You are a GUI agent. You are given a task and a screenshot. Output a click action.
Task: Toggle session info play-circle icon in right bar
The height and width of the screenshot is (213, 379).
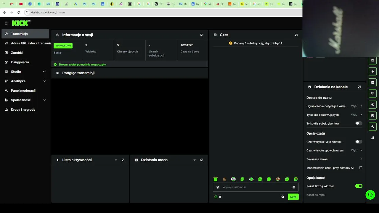click(x=372, y=104)
